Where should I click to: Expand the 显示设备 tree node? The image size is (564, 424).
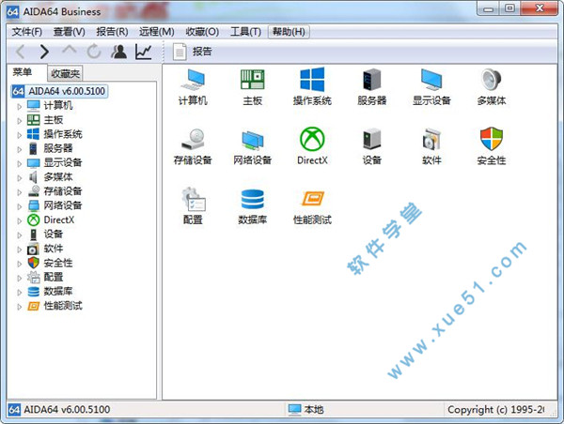(x=20, y=163)
